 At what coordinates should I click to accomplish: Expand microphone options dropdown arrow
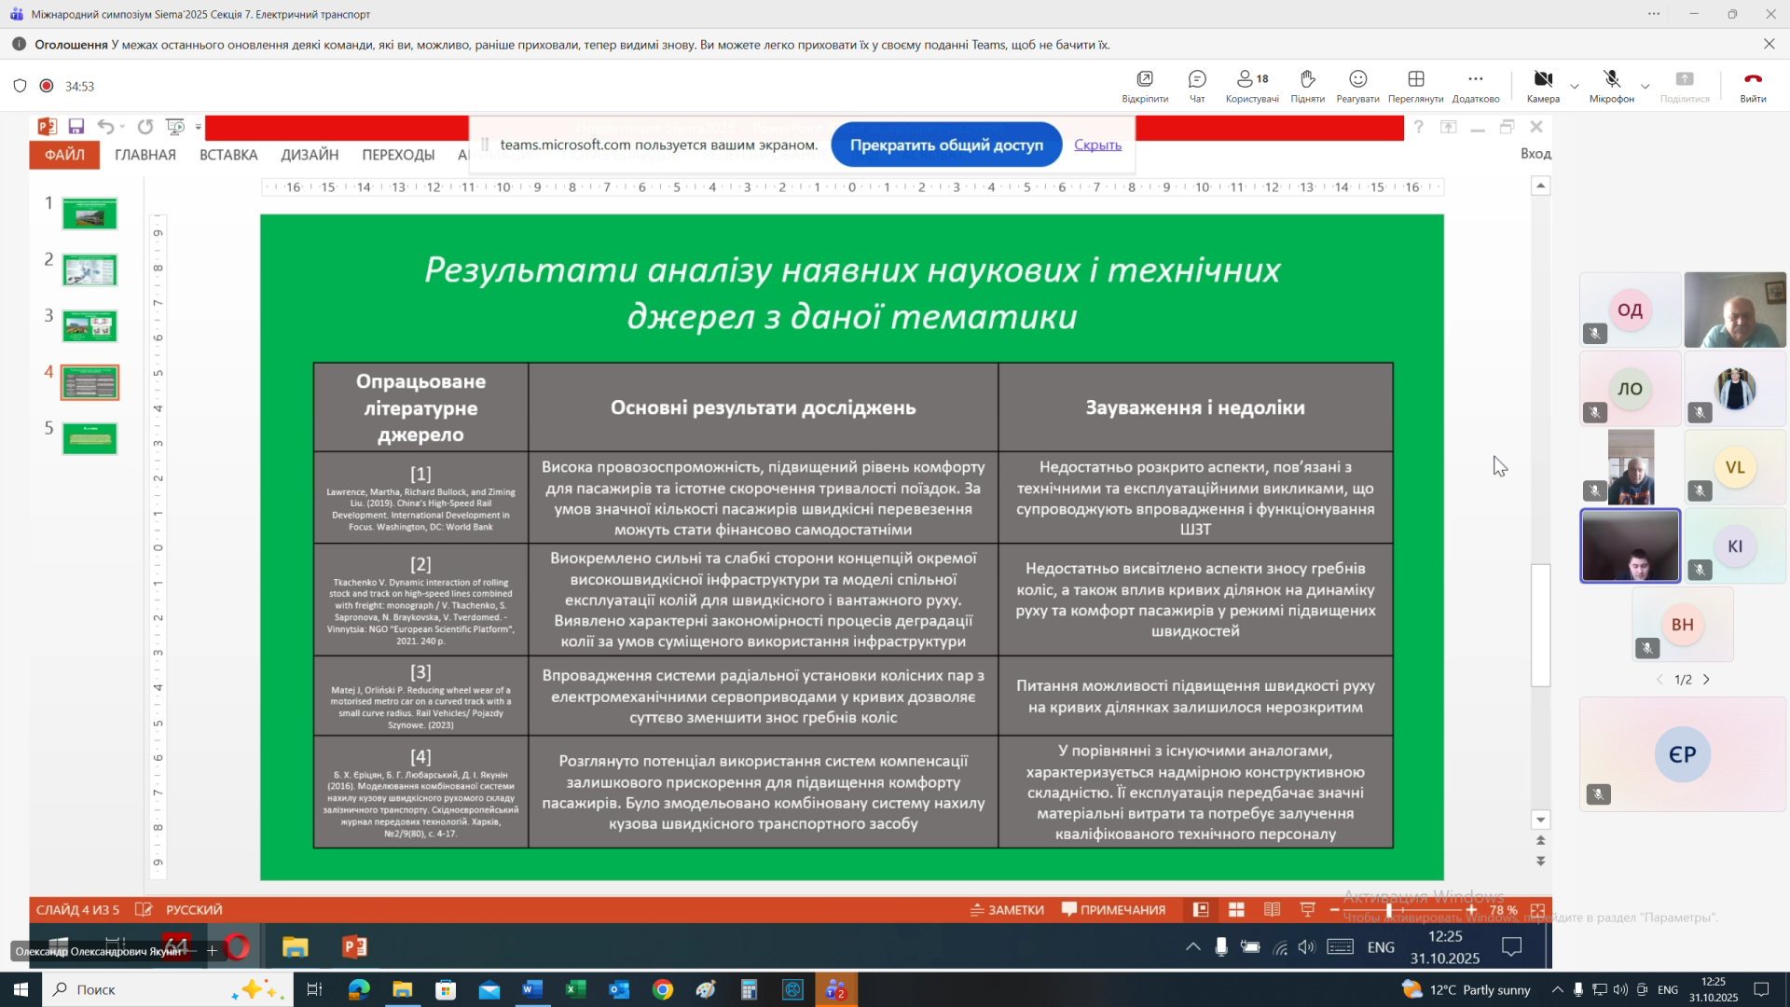[x=1645, y=87]
